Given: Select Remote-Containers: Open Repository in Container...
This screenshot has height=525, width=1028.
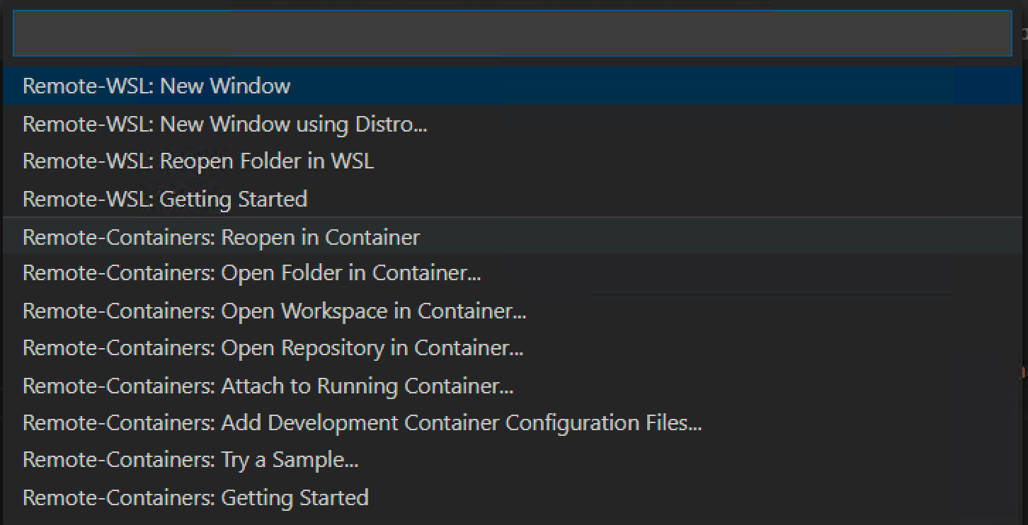Looking at the screenshot, I should 513,348.
